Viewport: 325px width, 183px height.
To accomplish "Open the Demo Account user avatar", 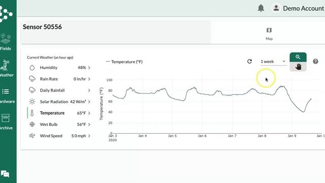I will 276,8.
